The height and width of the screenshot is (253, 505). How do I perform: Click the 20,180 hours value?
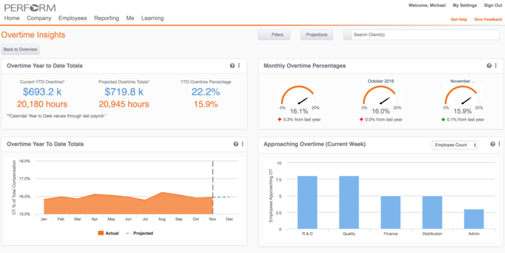pyautogui.click(x=42, y=104)
